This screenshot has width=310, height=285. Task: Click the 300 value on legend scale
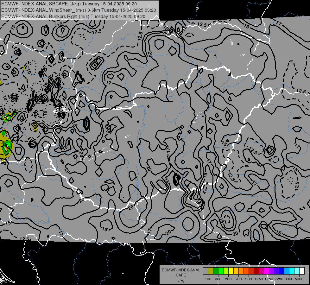(218, 279)
